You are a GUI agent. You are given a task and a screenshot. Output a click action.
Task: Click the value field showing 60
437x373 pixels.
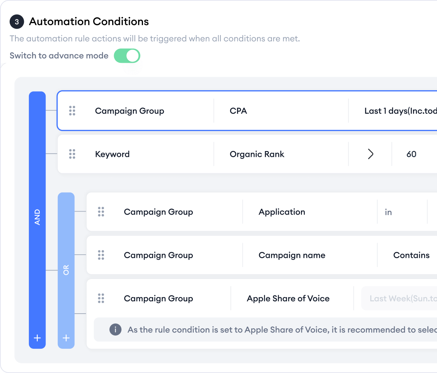[x=412, y=154]
